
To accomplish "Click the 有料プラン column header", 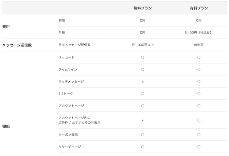I will click(x=199, y=8).
